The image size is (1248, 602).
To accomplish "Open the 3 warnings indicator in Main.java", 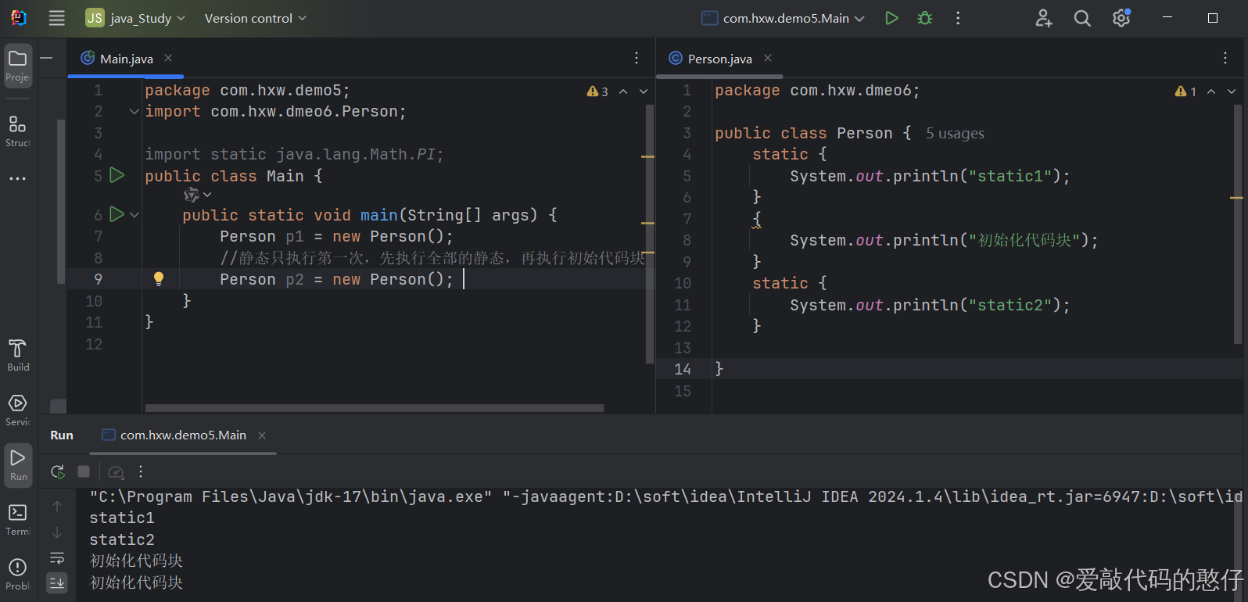I will [597, 91].
